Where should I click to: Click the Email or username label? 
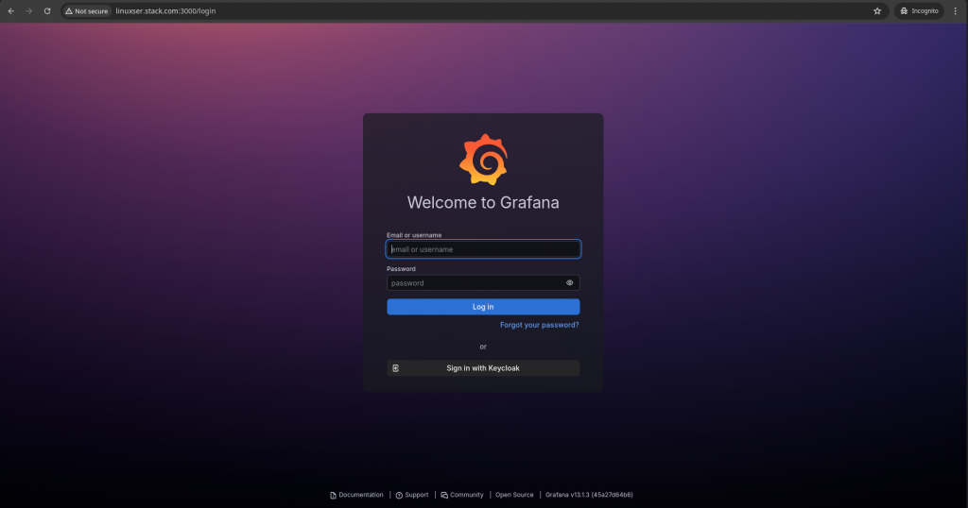(x=414, y=235)
